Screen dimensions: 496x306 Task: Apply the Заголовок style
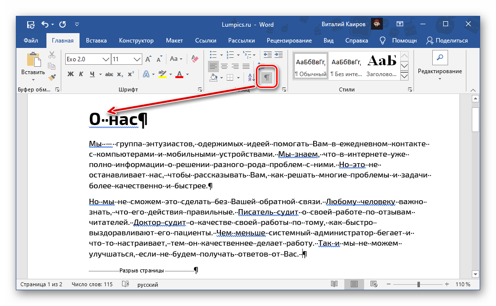click(x=381, y=66)
